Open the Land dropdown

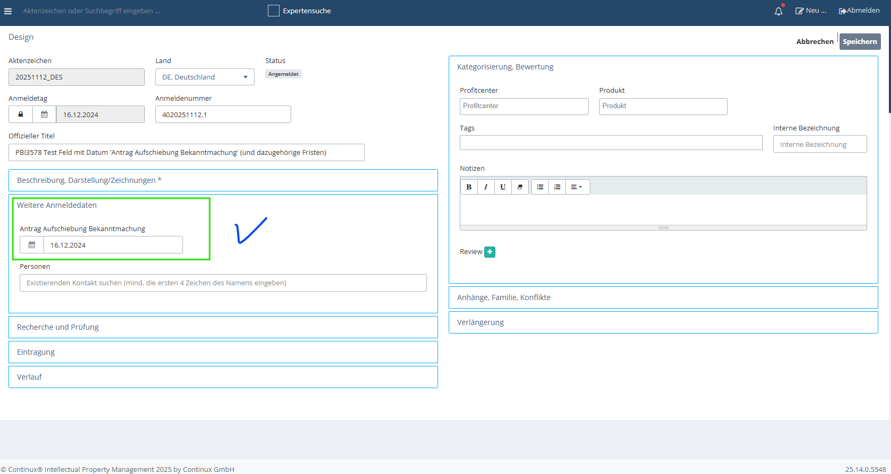(x=205, y=77)
